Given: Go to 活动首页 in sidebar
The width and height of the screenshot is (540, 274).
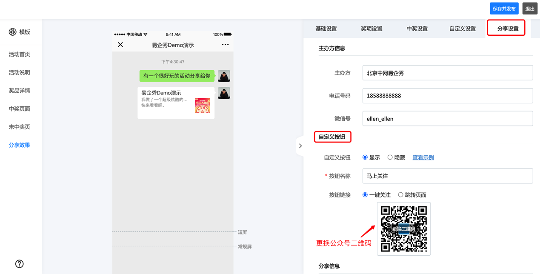Looking at the screenshot, I should [x=20, y=54].
